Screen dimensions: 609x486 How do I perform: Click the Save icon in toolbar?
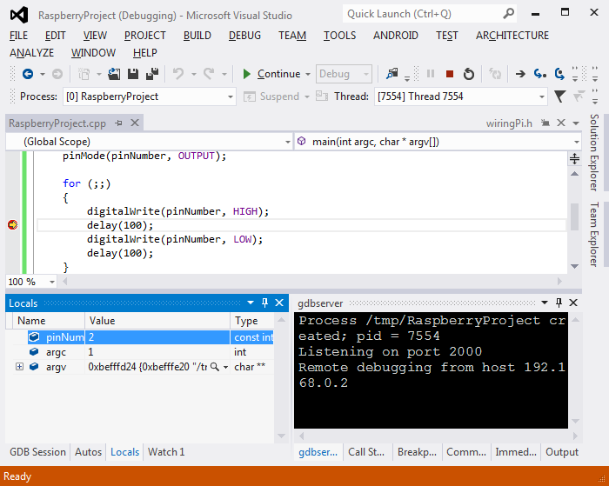[x=133, y=74]
